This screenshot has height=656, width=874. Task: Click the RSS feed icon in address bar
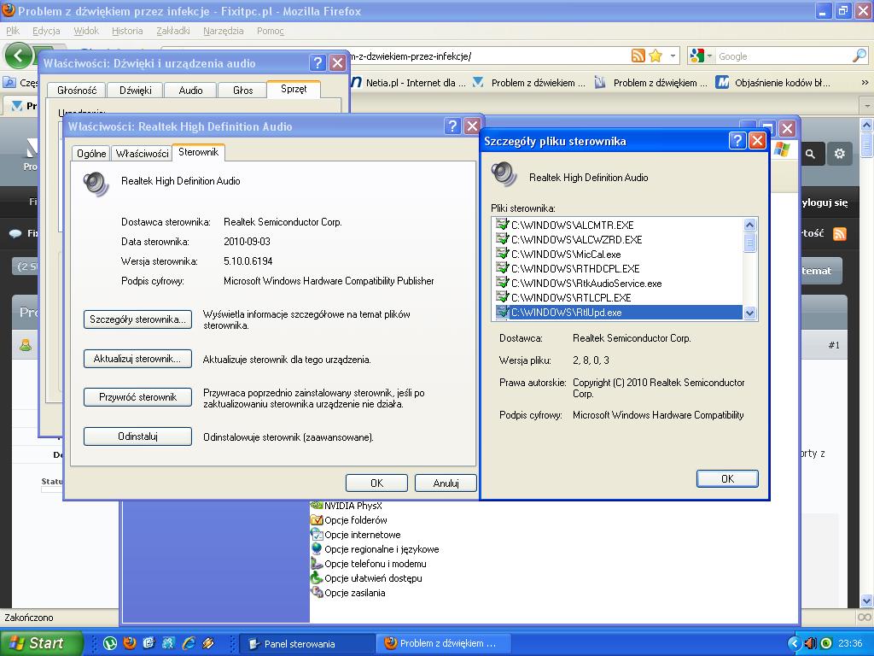tap(638, 56)
